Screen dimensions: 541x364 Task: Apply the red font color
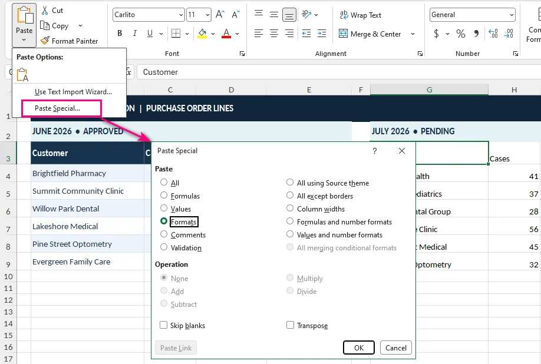[x=226, y=34]
